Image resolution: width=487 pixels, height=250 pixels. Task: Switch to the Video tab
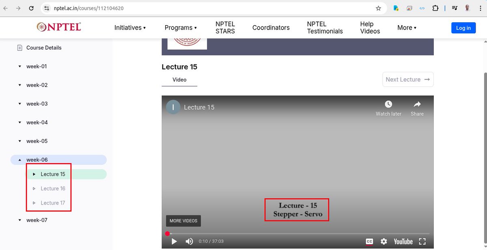click(179, 80)
